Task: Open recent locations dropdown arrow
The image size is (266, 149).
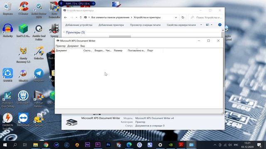Action: [x=76, y=17]
